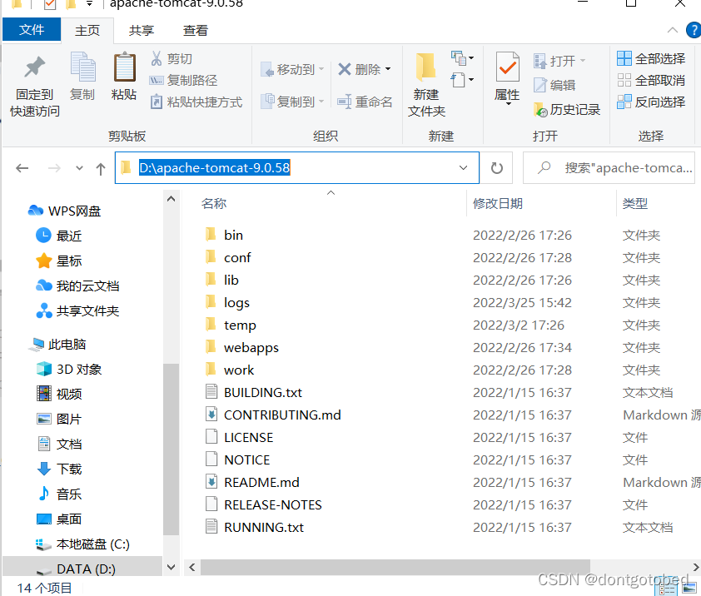
Task: Open WPS网盘 in the navigation pane
Action: 65,211
